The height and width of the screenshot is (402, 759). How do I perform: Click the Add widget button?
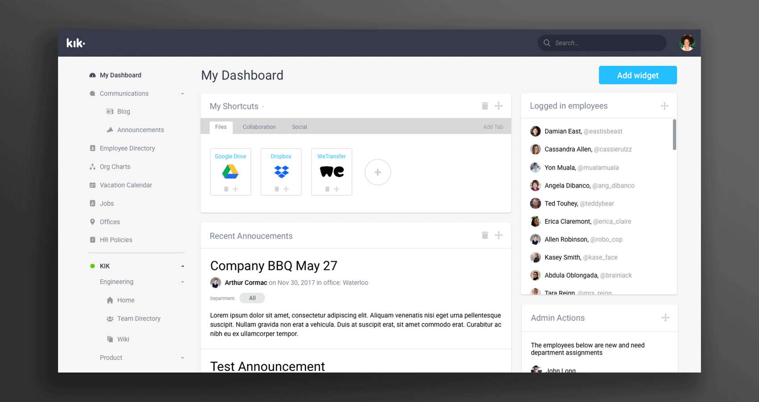point(638,75)
